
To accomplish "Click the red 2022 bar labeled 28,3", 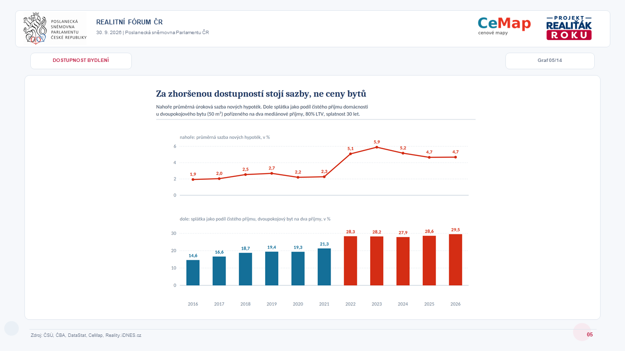I will (x=351, y=260).
